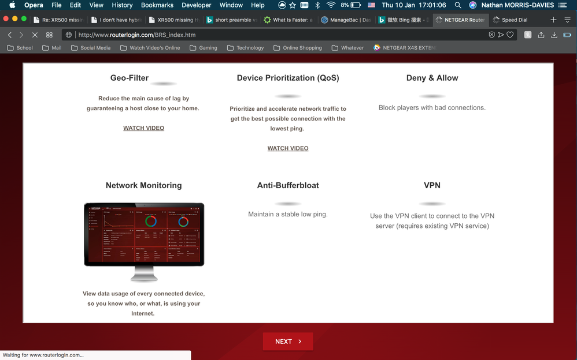Toggle the heart icon to bookmark the page
The height and width of the screenshot is (360, 577).
pos(511,35)
